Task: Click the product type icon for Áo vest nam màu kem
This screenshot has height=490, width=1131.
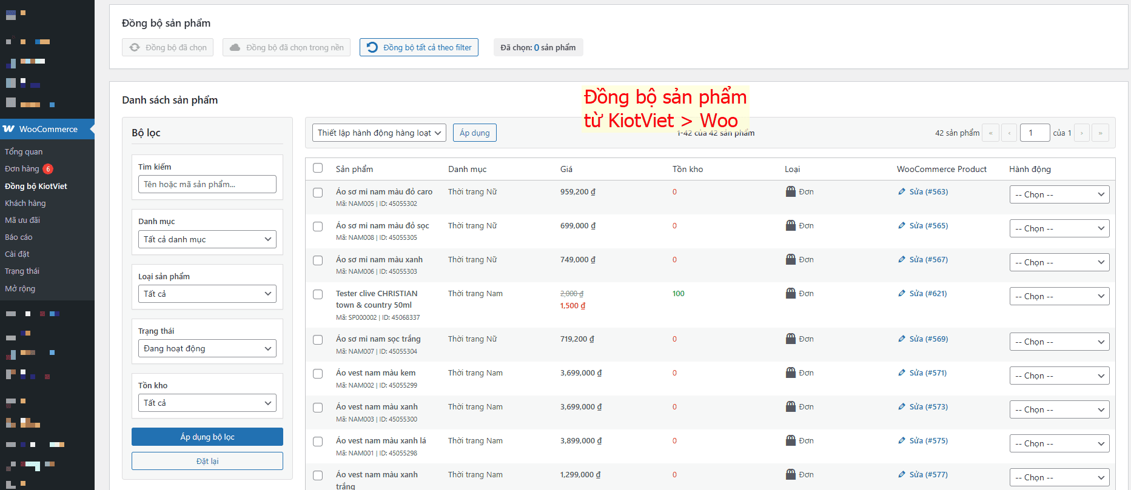Action: coord(791,372)
